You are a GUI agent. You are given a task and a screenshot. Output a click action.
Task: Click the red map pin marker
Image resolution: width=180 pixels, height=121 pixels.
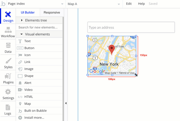pos(112,50)
